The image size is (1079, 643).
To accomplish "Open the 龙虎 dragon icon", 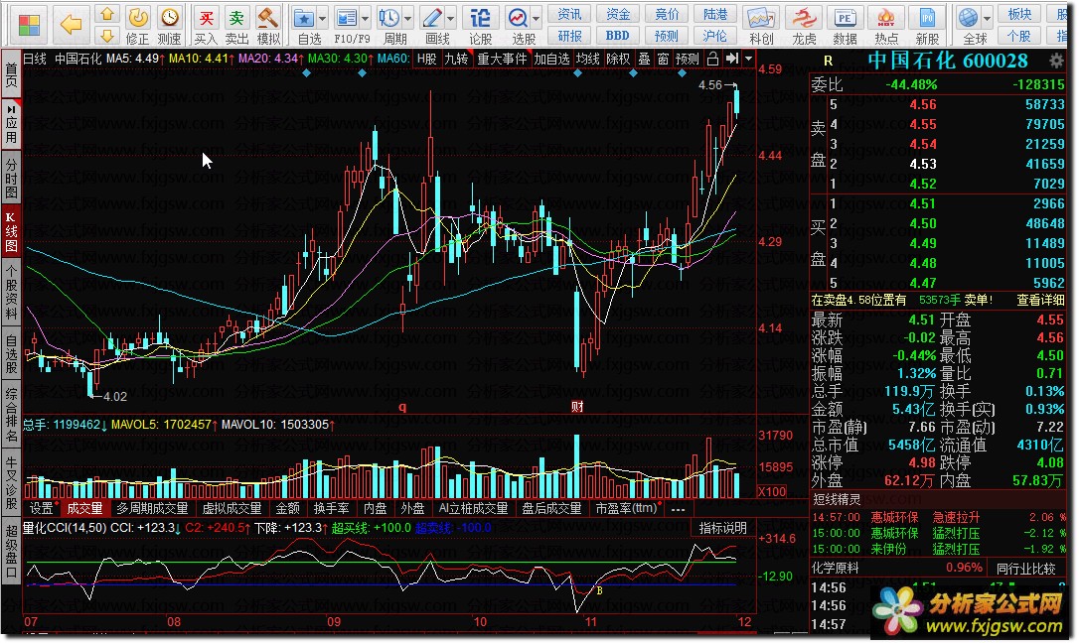I will click(x=804, y=18).
